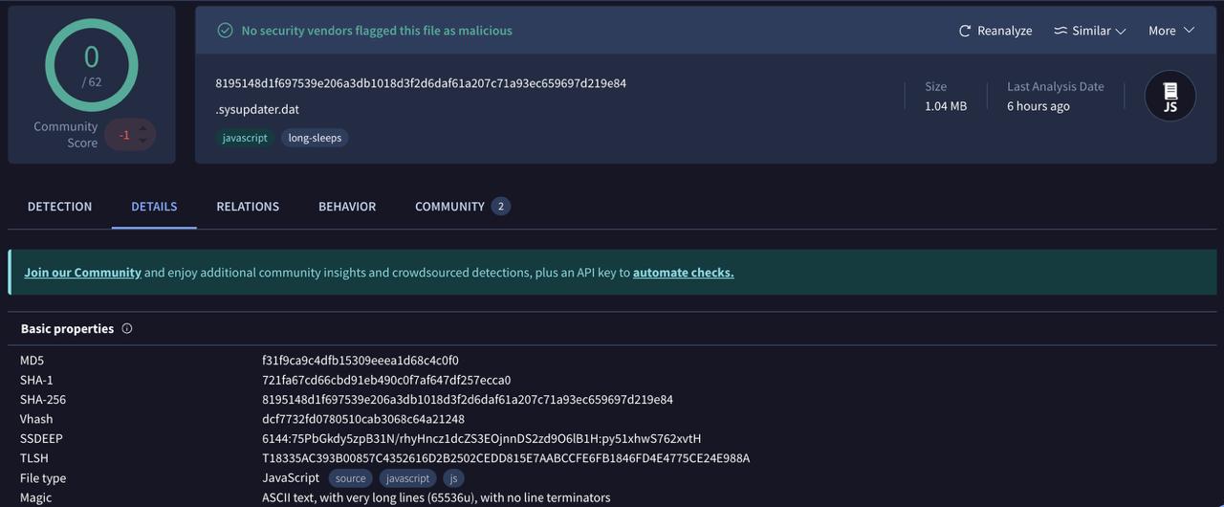Click the info icon beside Basic properties
1224x507 pixels.
pyautogui.click(x=127, y=328)
